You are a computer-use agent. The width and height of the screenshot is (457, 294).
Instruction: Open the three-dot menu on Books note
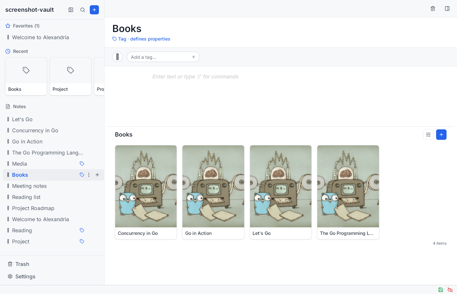[x=89, y=175]
